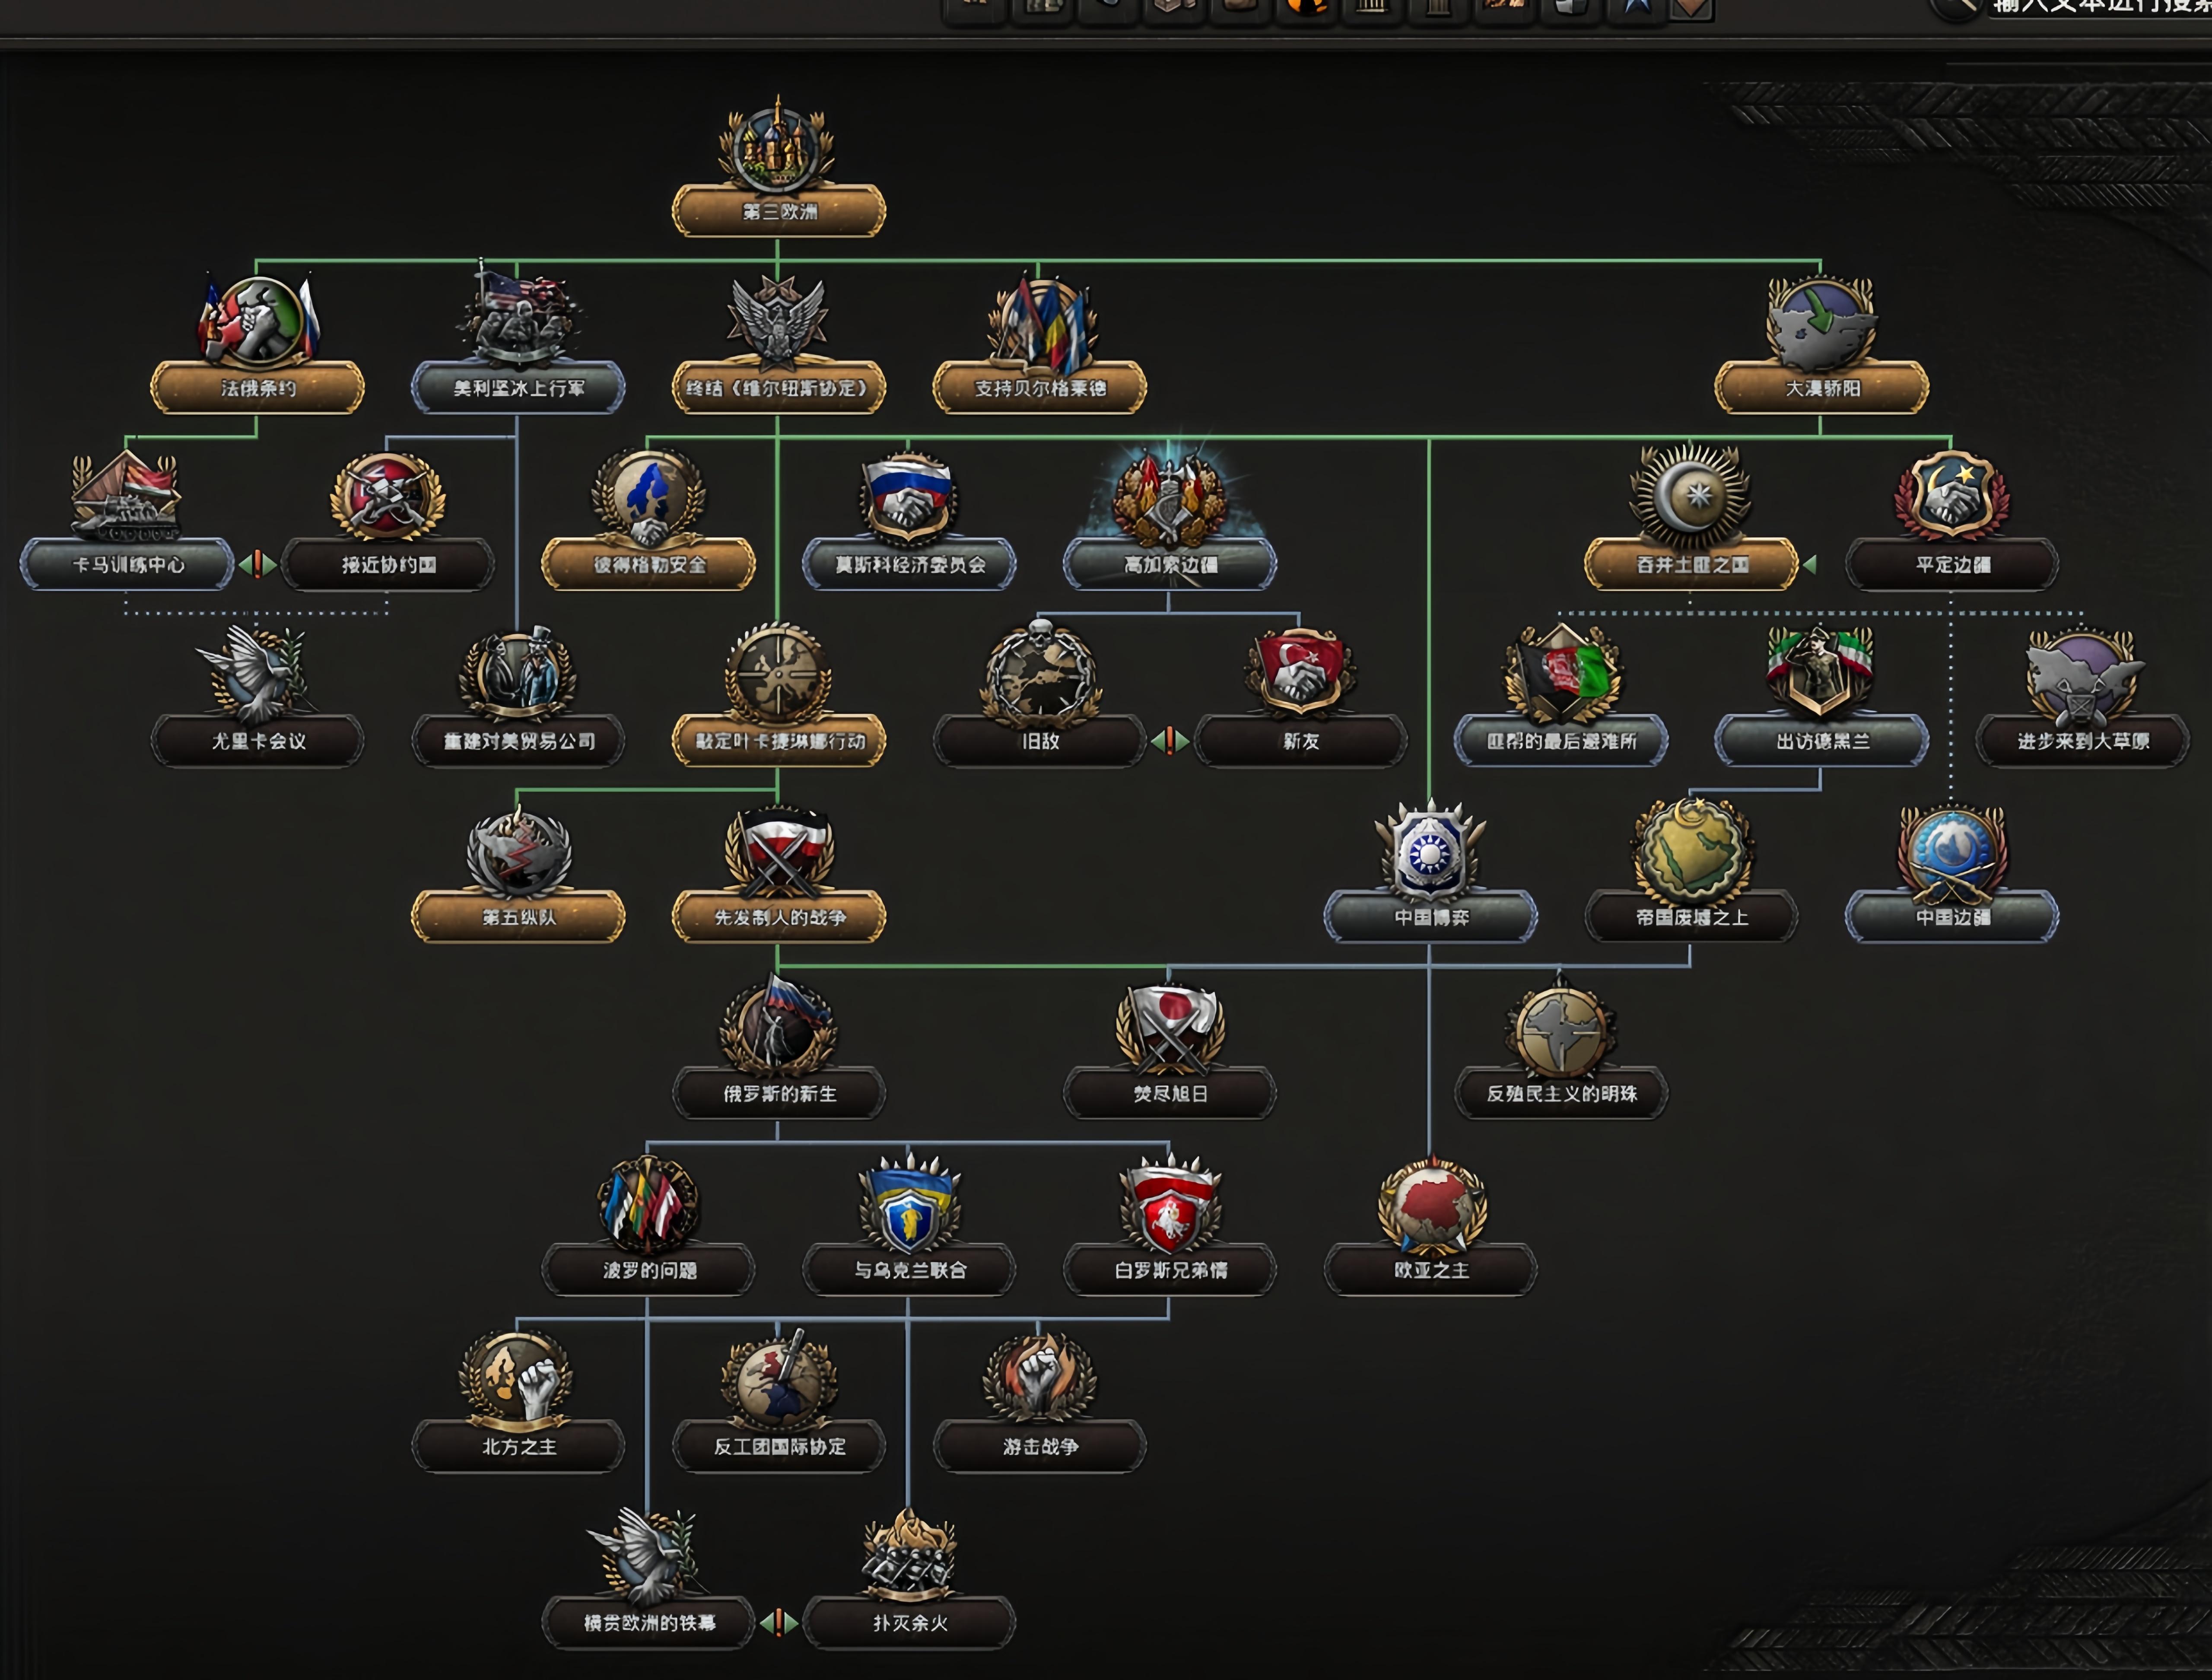Click exclusivity marker between 旧敌 and 新友
The height and width of the screenshot is (1680, 2212).
[1169, 741]
